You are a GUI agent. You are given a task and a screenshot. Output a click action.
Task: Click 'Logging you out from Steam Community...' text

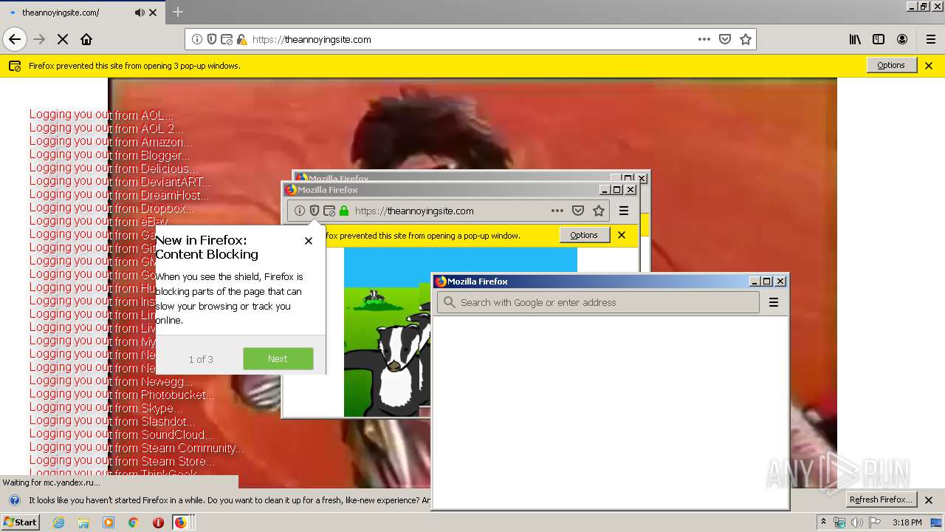pos(137,448)
